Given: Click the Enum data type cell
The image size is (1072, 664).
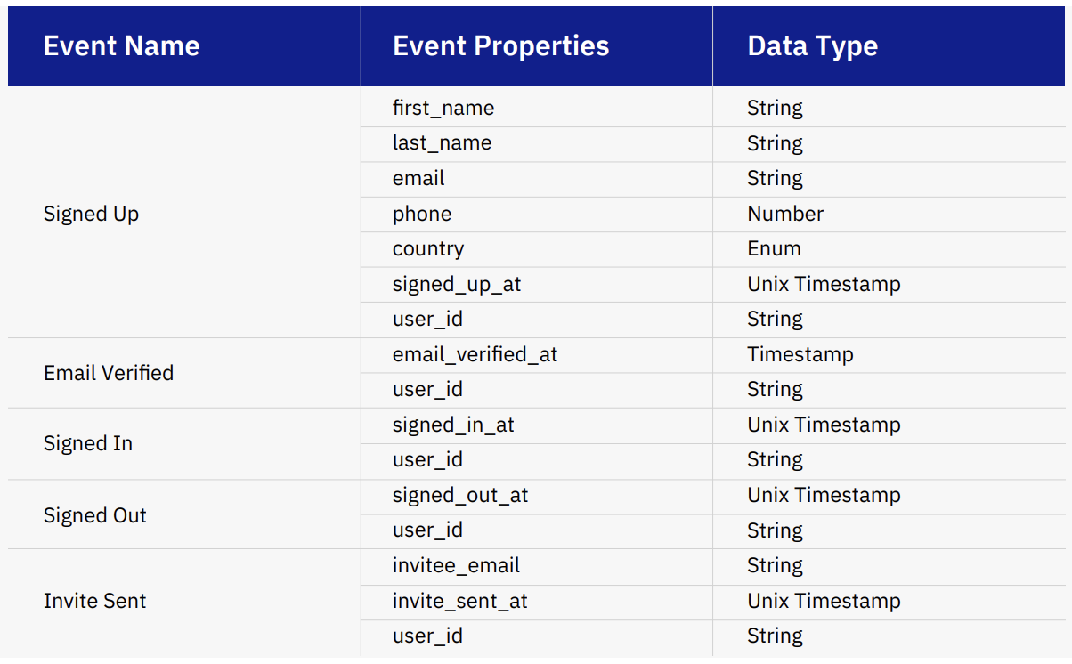Looking at the screenshot, I should click(774, 248).
